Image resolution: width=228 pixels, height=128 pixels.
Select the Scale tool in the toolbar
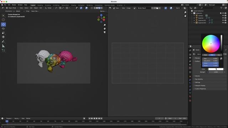point(3,33)
